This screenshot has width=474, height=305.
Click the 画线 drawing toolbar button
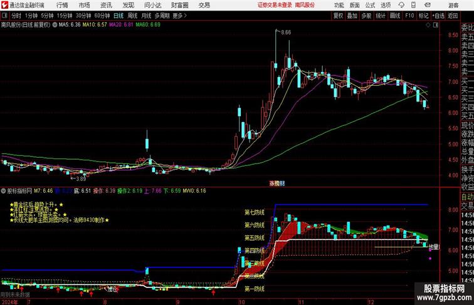(395, 16)
